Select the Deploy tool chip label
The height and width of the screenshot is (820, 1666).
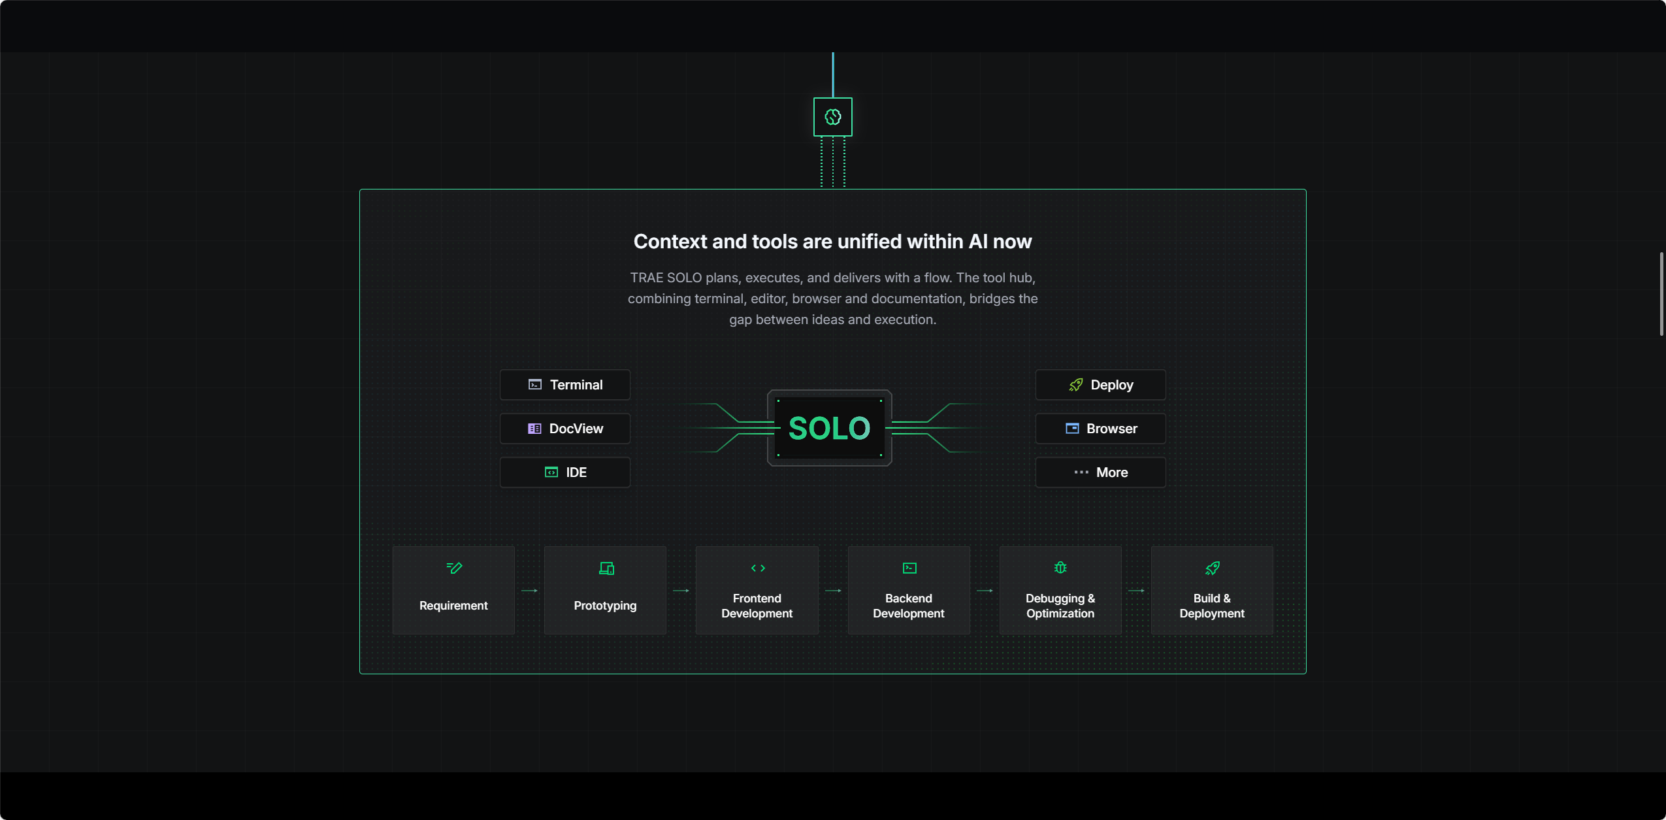point(1112,385)
